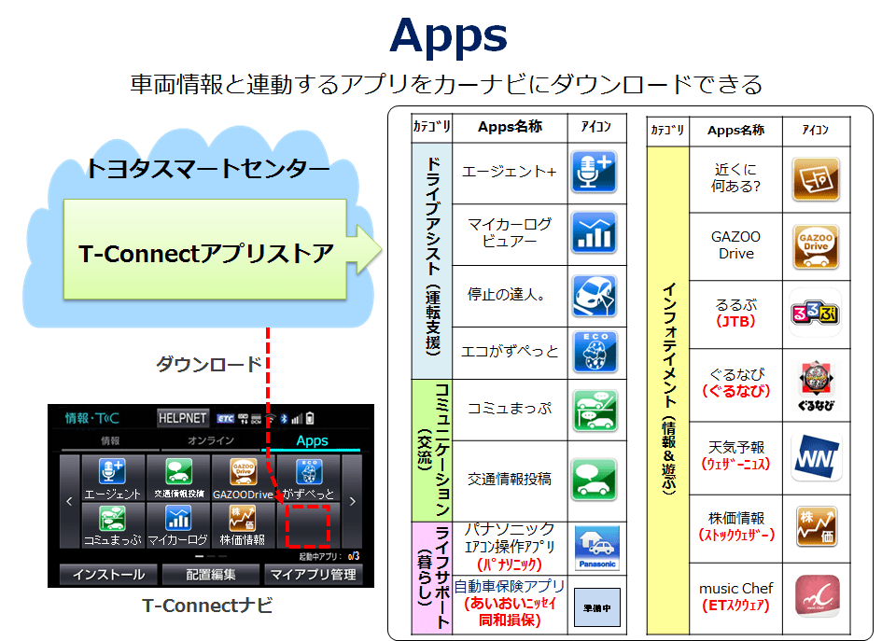
Task: Go to previous apps page with left arrow
Action: 69,502
